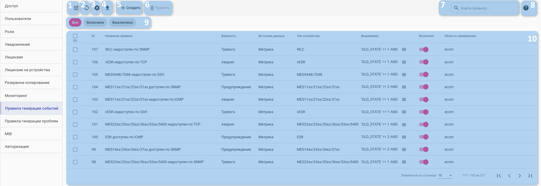
Task: Show full expression for rule 101
Action: (x=404, y=124)
